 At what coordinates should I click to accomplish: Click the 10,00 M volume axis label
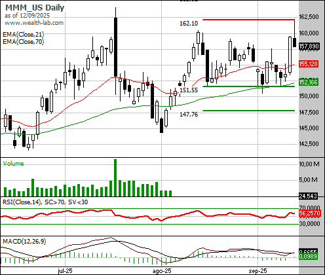pyautogui.click(x=309, y=164)
